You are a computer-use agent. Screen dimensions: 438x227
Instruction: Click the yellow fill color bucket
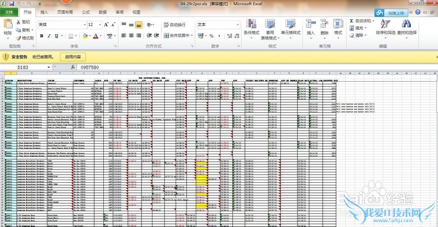pyautogui.click(x=85, y=36)
